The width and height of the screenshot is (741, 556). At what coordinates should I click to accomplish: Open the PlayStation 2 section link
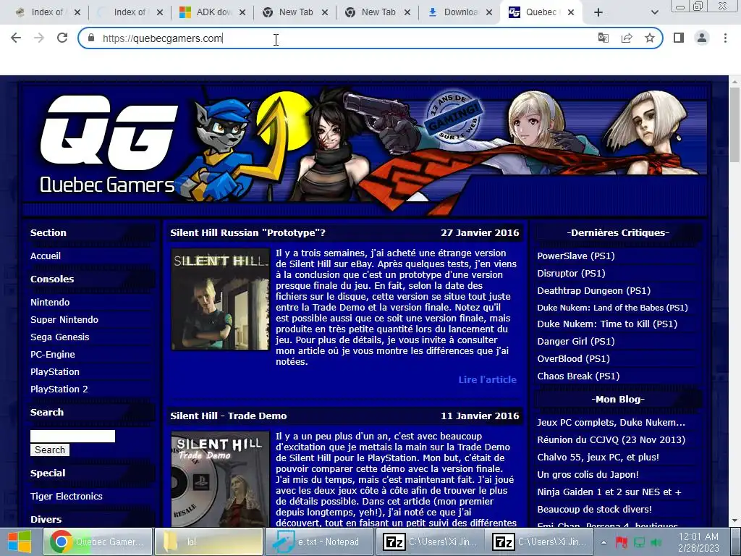coord(59,389)
